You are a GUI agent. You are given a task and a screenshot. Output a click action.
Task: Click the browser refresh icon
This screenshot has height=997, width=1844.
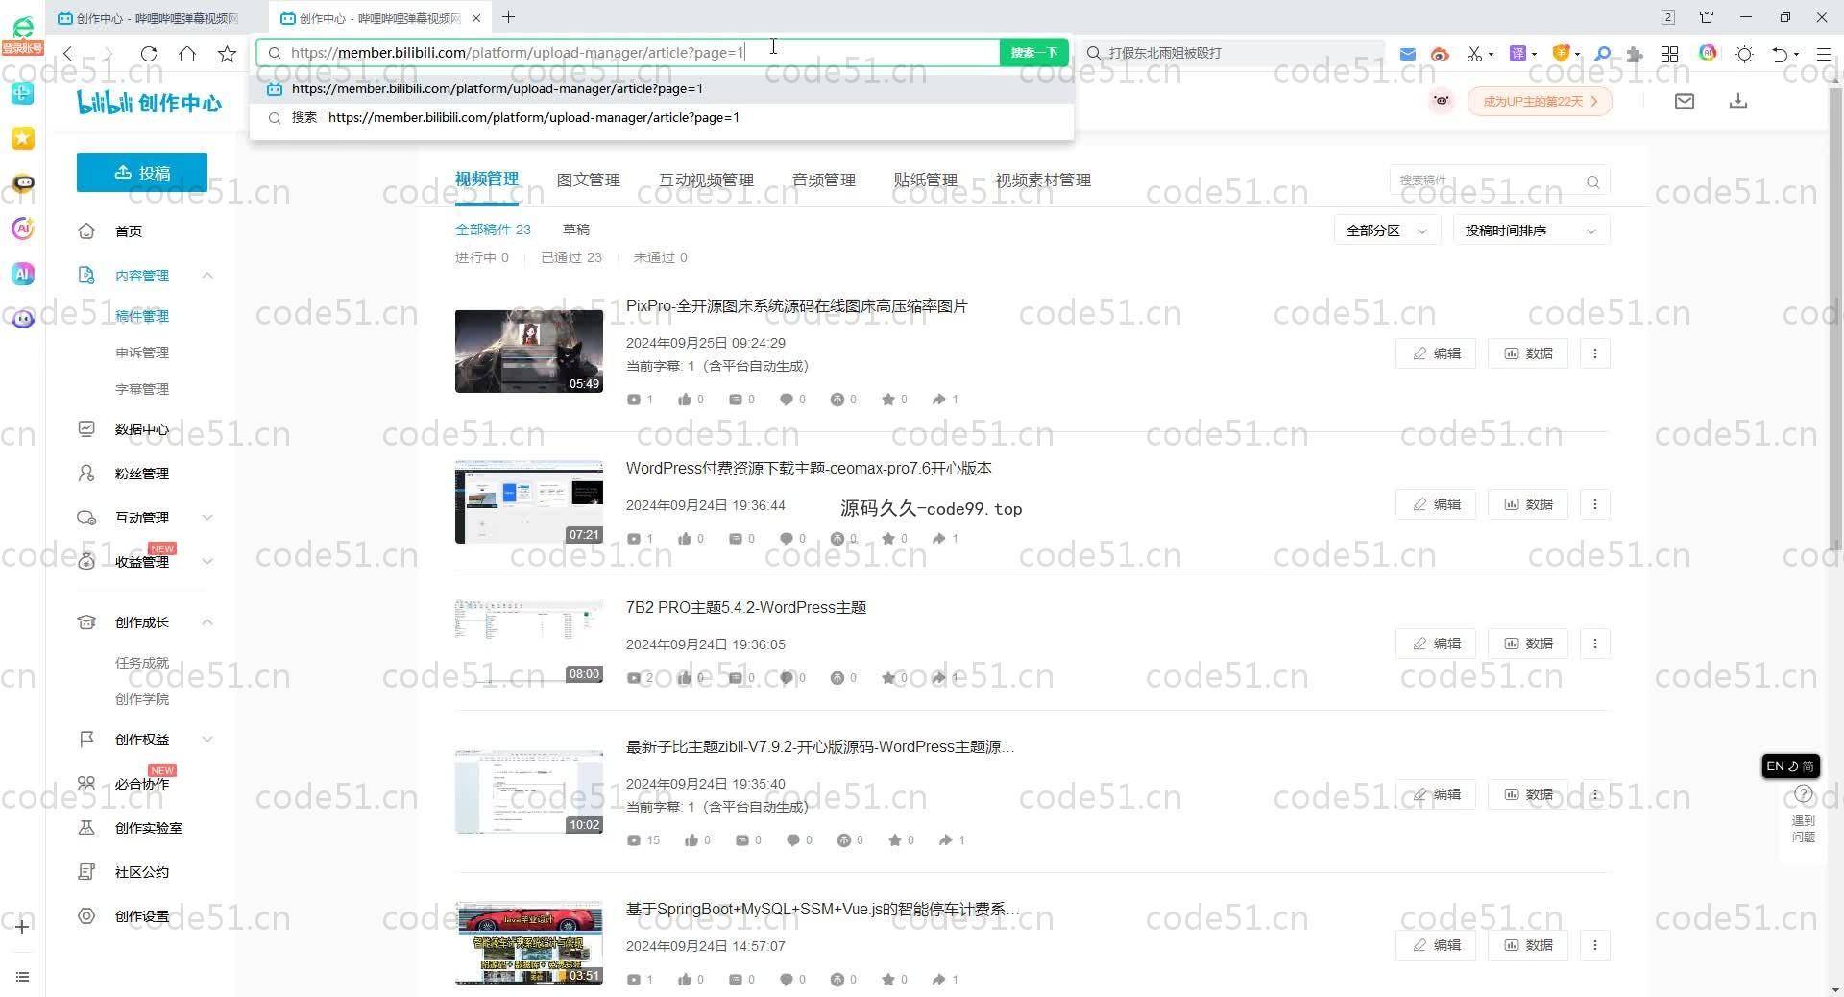click(x=149, y=54)
